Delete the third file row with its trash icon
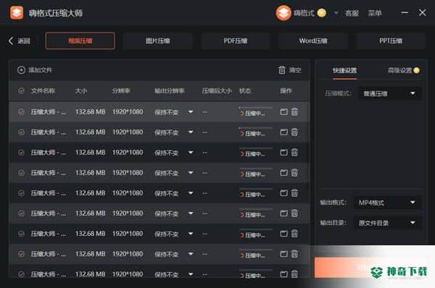The width and height of the screenshot is (435, 288). (294, 152)
